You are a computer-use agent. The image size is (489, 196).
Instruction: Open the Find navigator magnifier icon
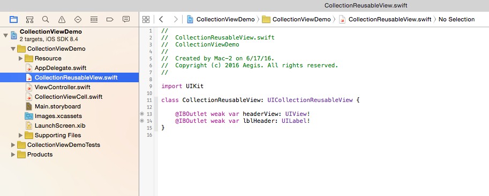pyautogui.click(x=46, y=20)
